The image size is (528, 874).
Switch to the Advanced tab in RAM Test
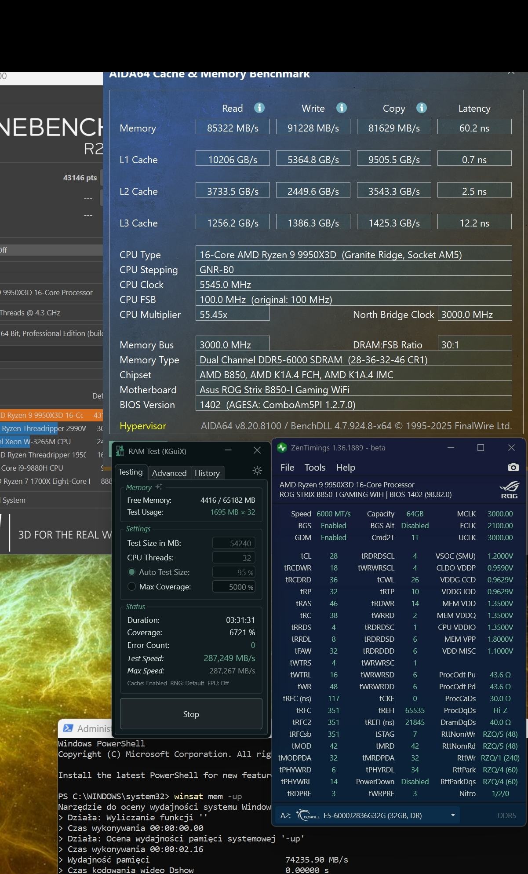tap(169, 473)
